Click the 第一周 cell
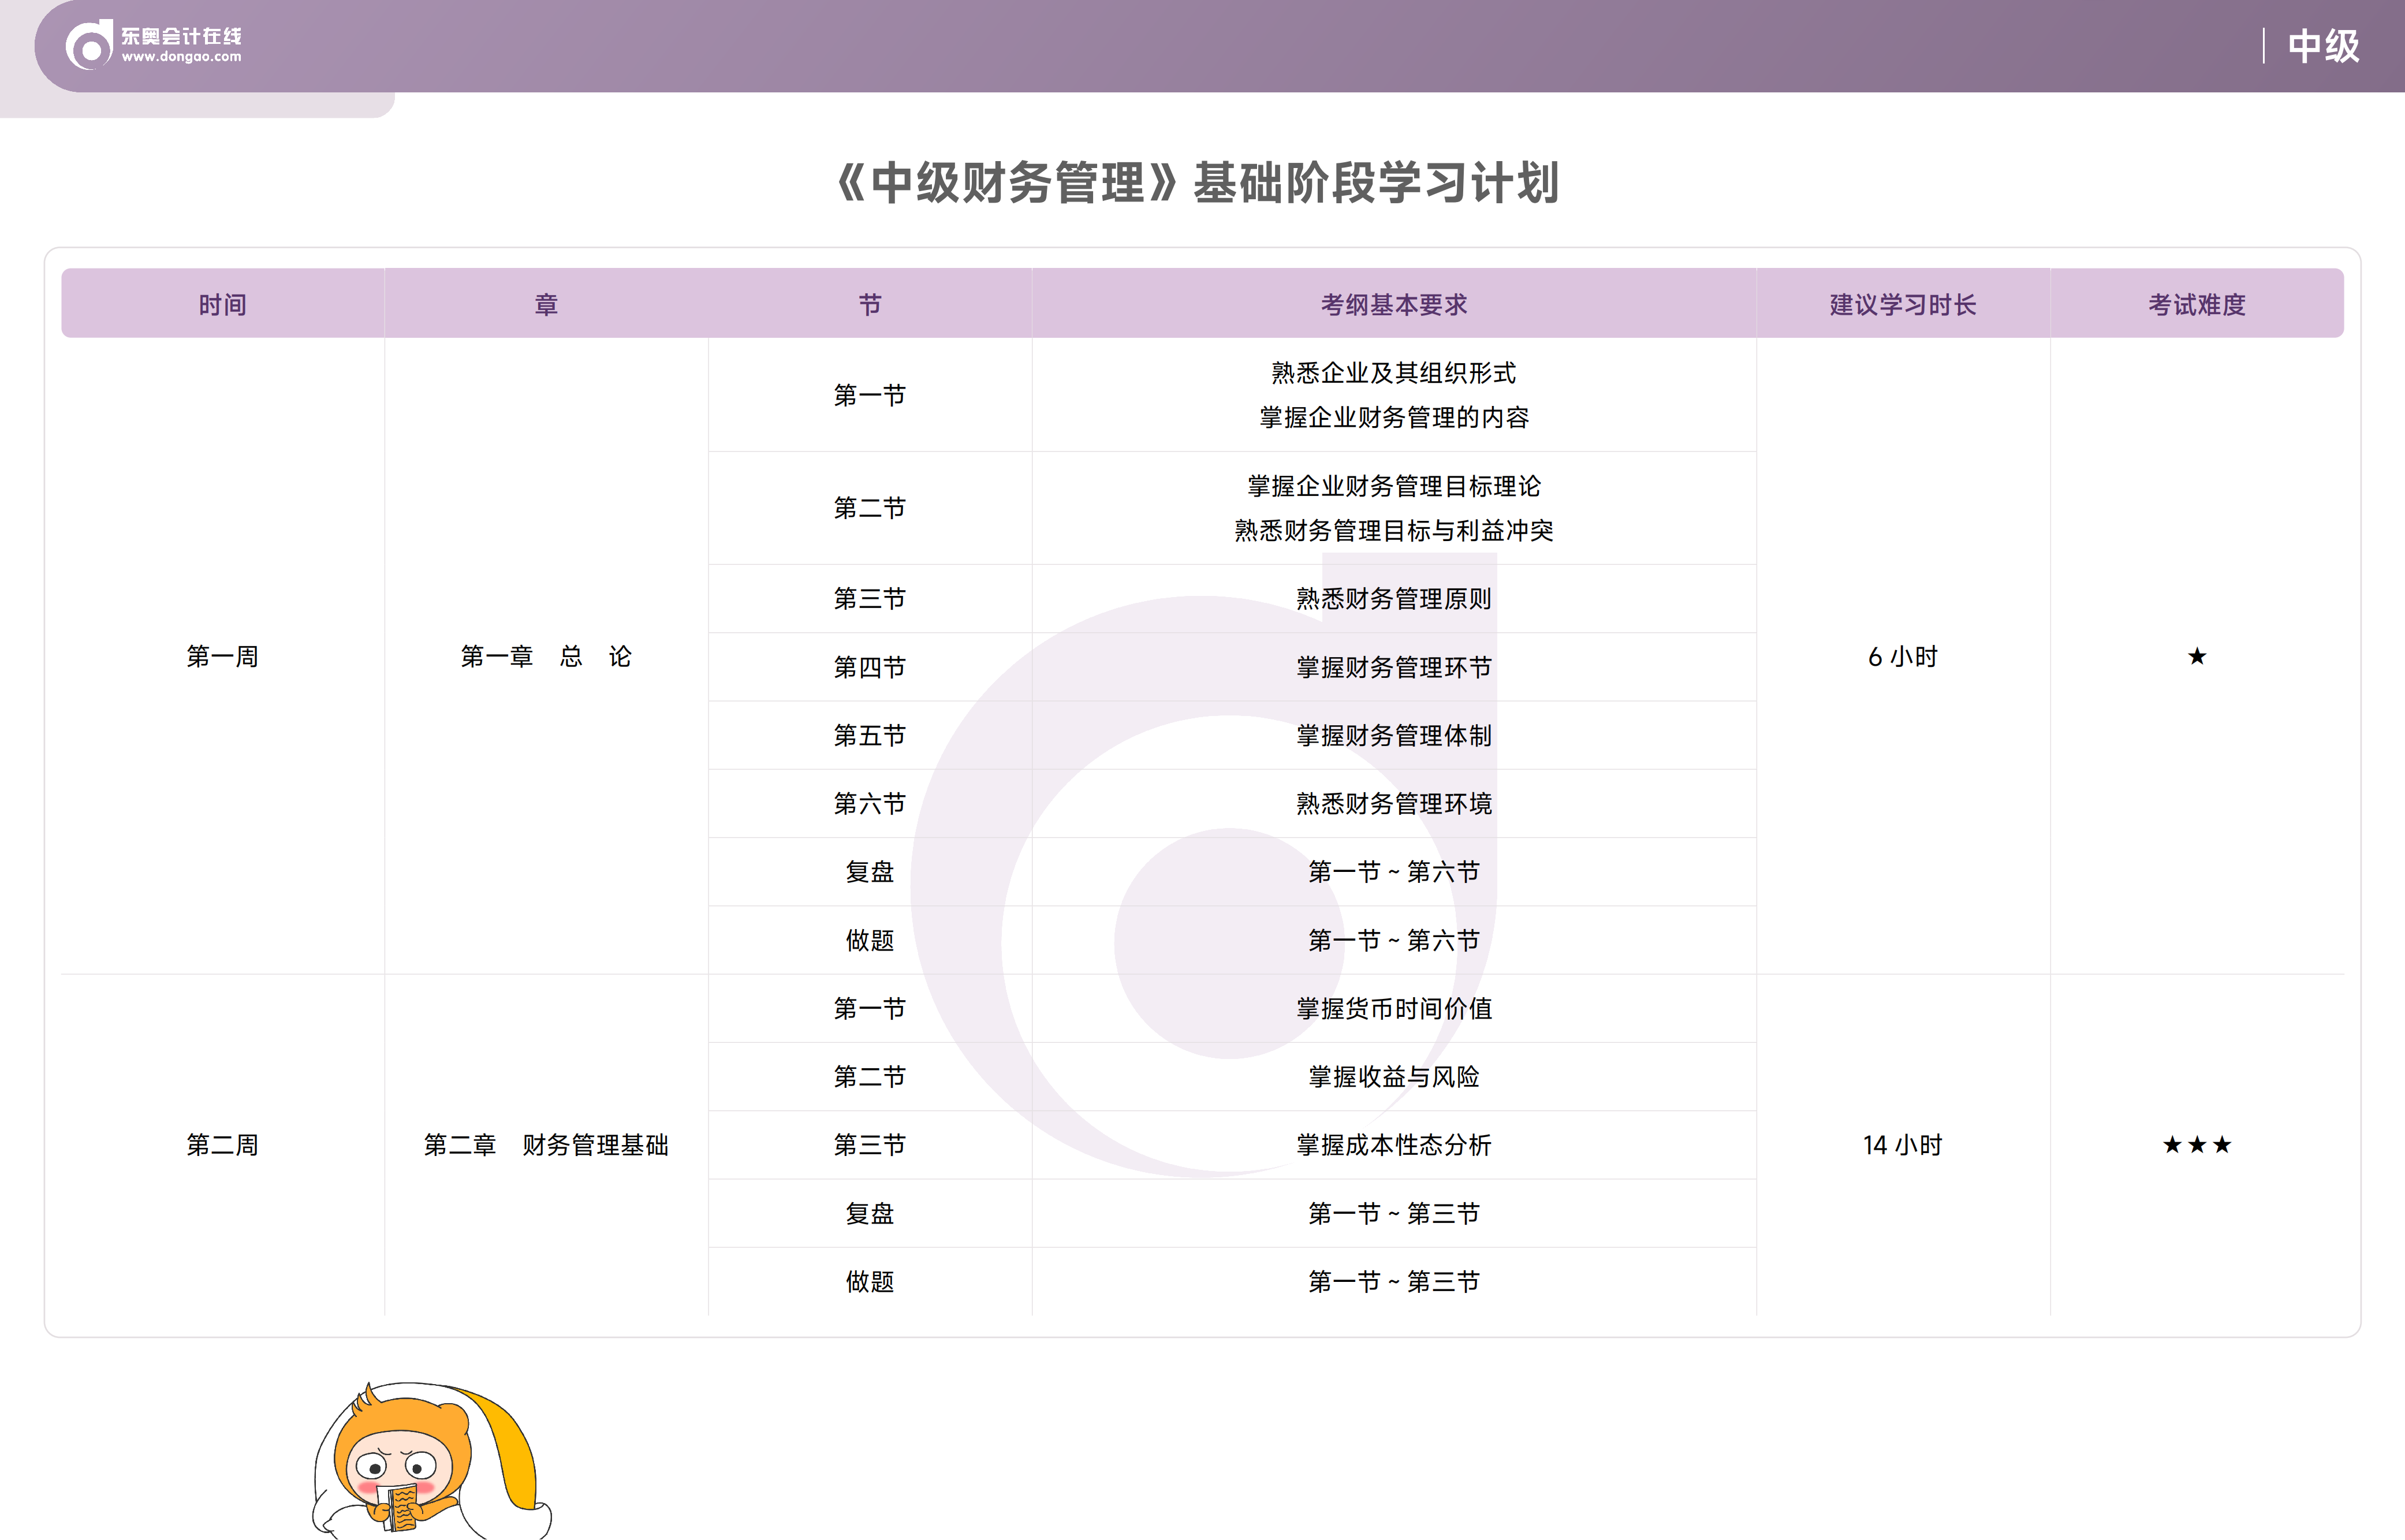Viewport: 2405px width, 1540px height. pyautogui.click(x=223, y=656)
